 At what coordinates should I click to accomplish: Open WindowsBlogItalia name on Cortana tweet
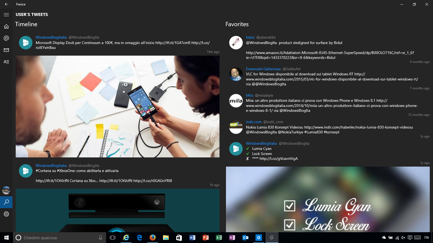click(51, 166)
